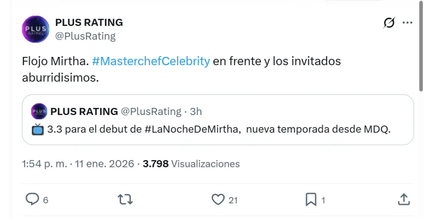The image size is (424, 219).
Task: Like the tweet with heart icon
Action: pyautogui.click(x=218, y=200)
